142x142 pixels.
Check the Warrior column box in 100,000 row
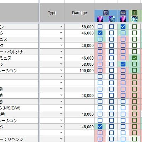pos(123,70)
